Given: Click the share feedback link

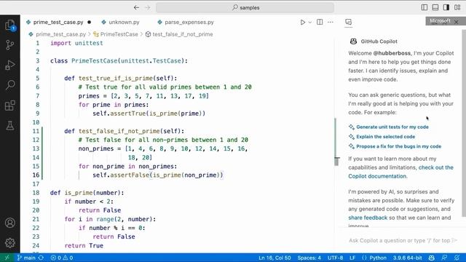Looking at the screenshot, I should pyautogui.click(x=368, y=218).
